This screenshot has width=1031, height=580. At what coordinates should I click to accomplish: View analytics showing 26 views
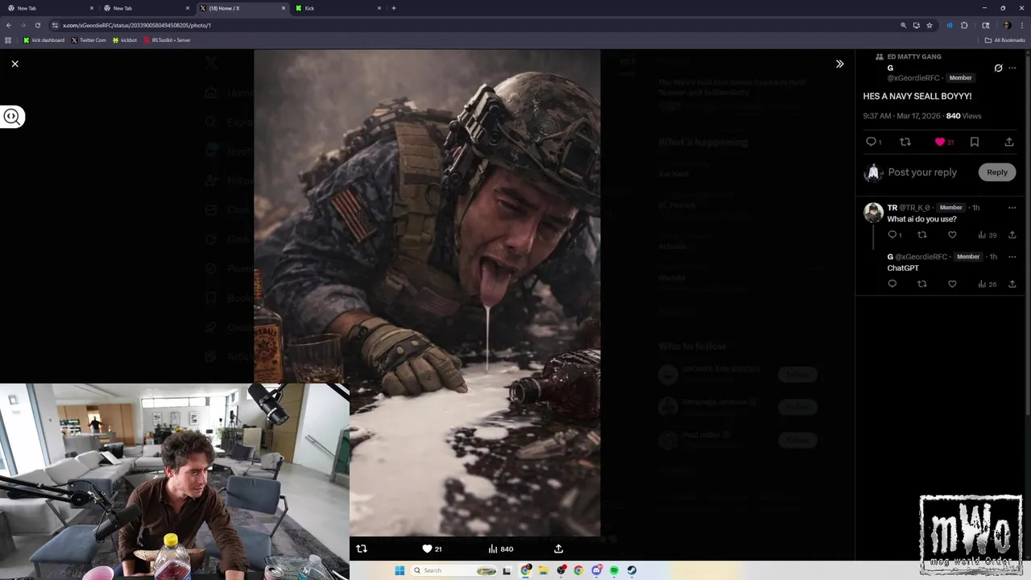987,284
